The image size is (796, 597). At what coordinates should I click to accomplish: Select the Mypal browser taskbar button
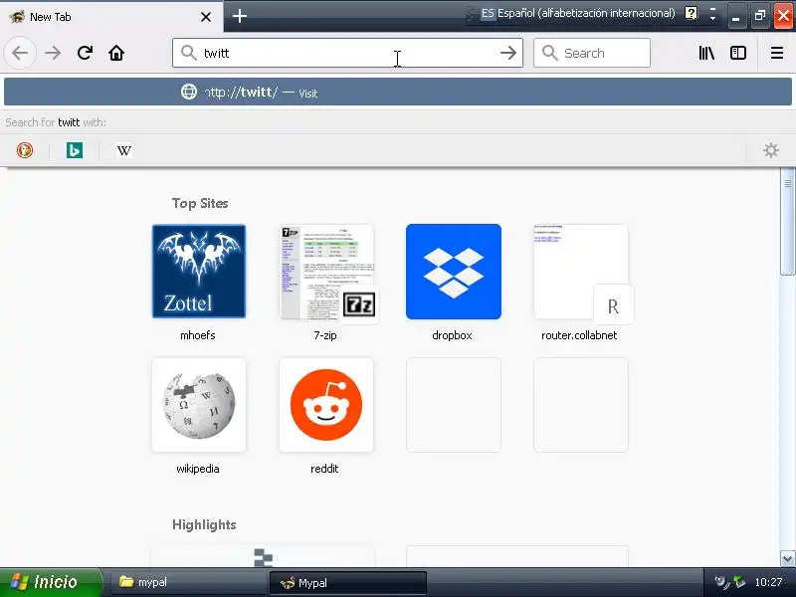(x=347, y=583)
